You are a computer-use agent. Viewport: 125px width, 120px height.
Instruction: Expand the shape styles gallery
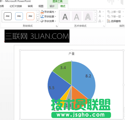tap(38, 20)
